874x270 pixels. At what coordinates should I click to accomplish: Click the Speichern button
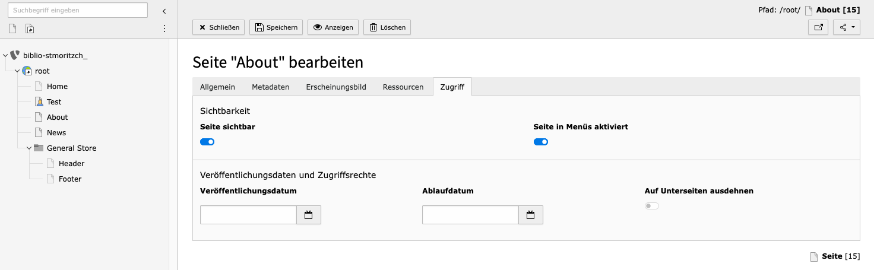(x=276, y=27)
